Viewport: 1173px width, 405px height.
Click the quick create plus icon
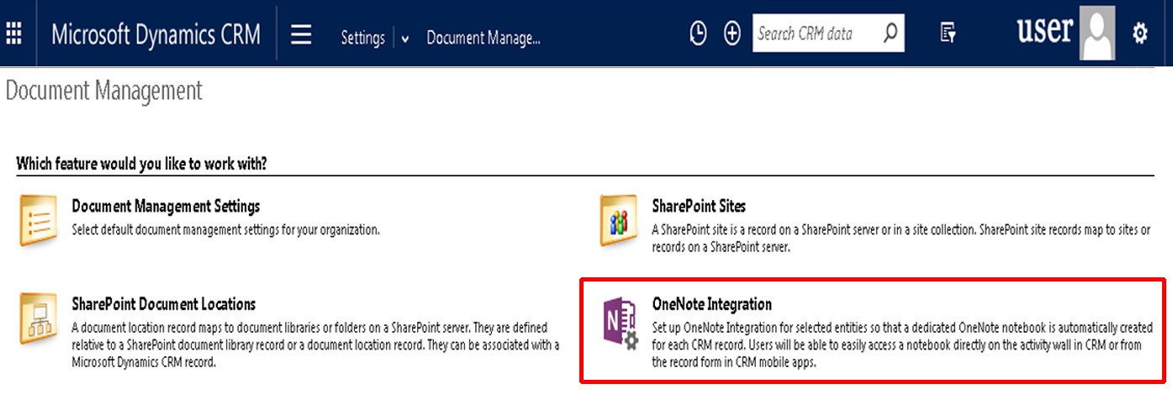[732, 34]
